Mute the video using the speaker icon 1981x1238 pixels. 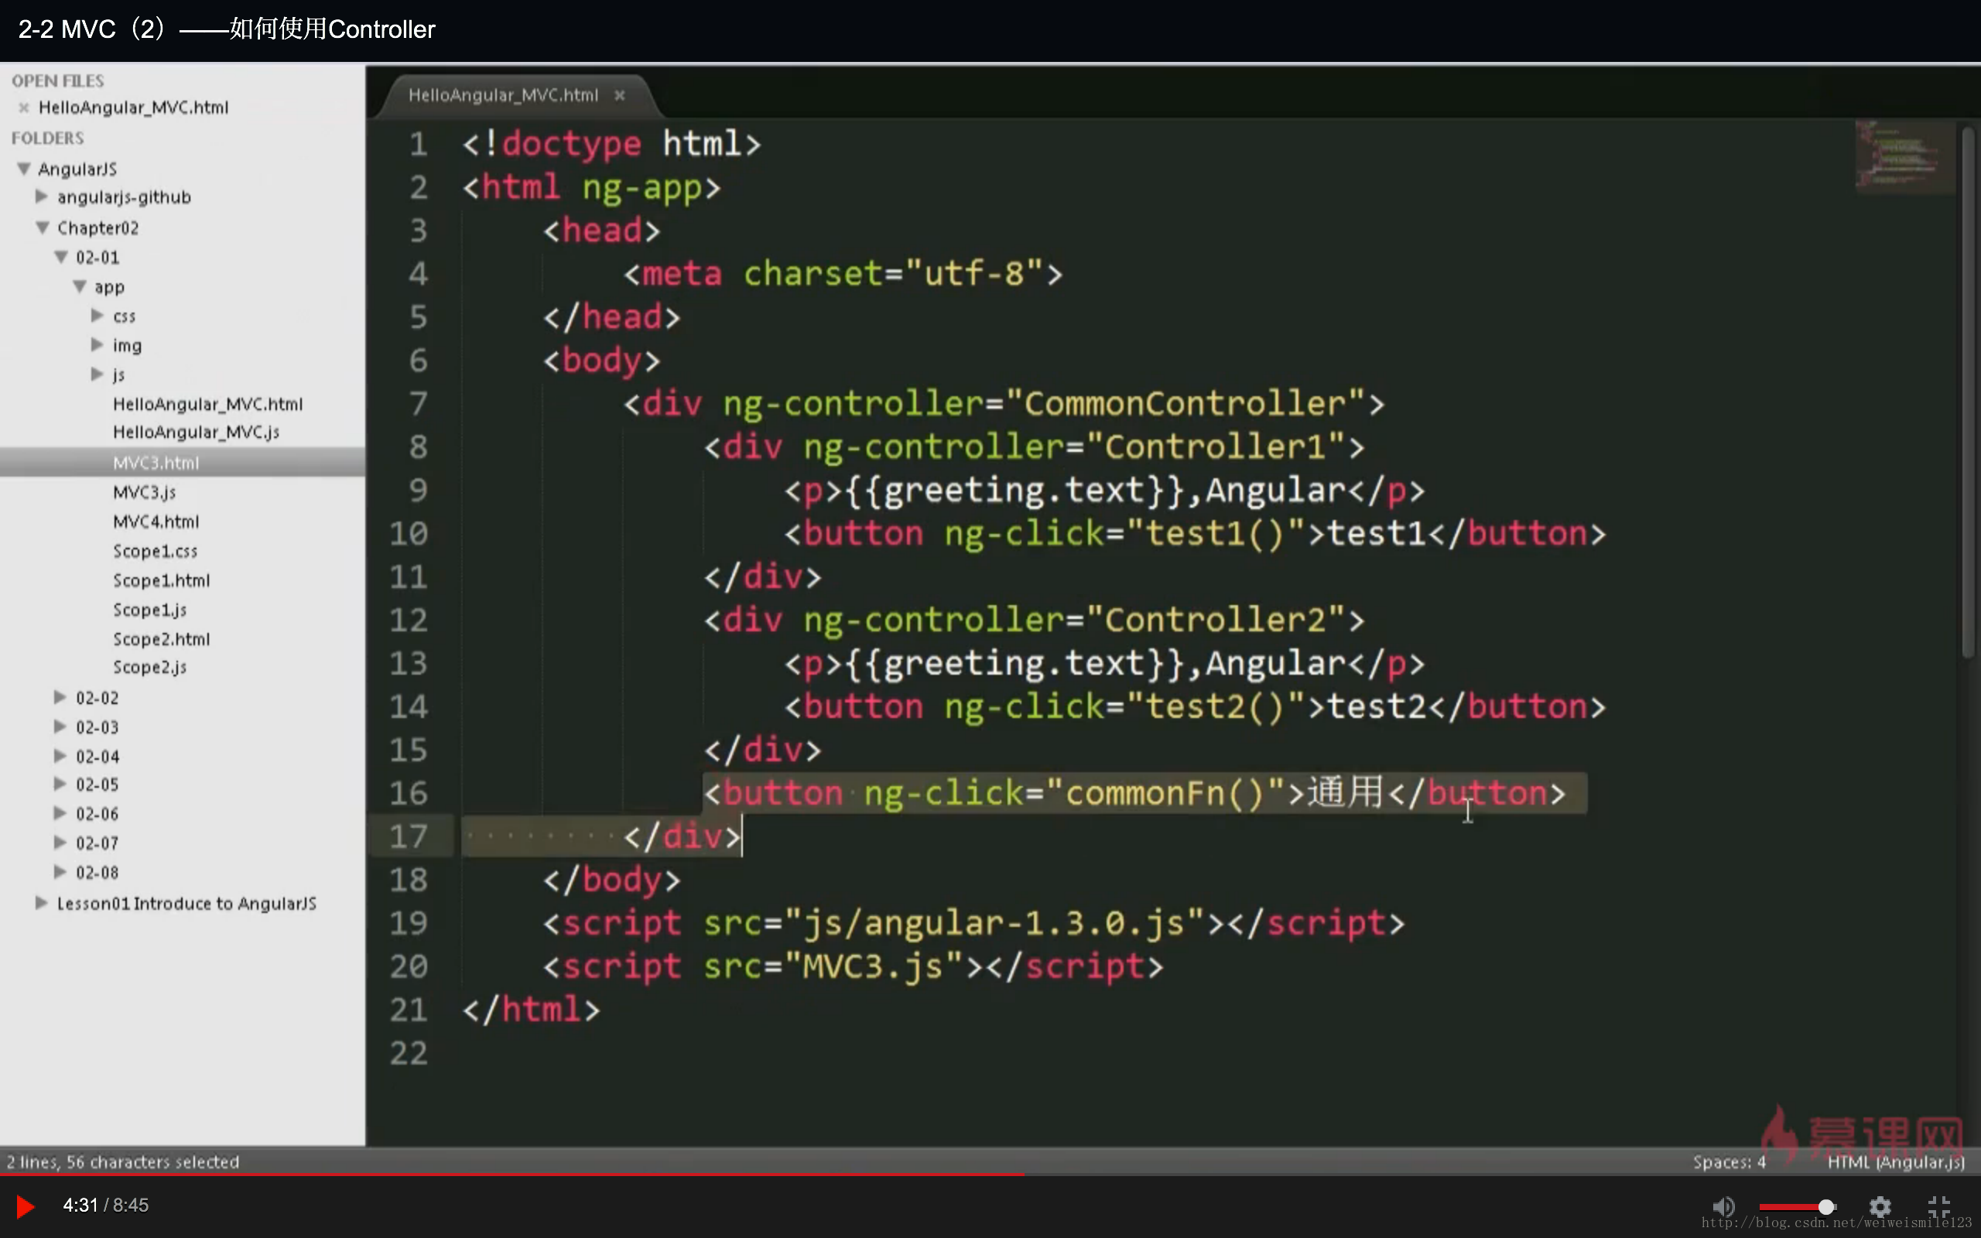coord(1723,1206)
